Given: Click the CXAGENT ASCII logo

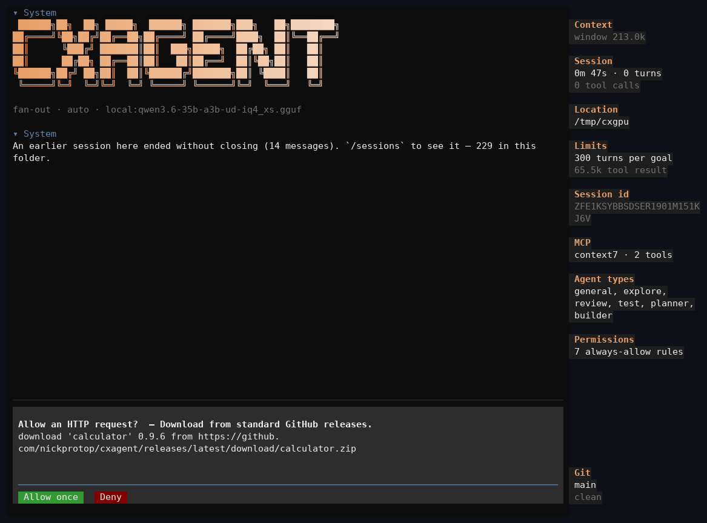Looking at the screenshot, I should pyautogui.click(x=176, y=53).
